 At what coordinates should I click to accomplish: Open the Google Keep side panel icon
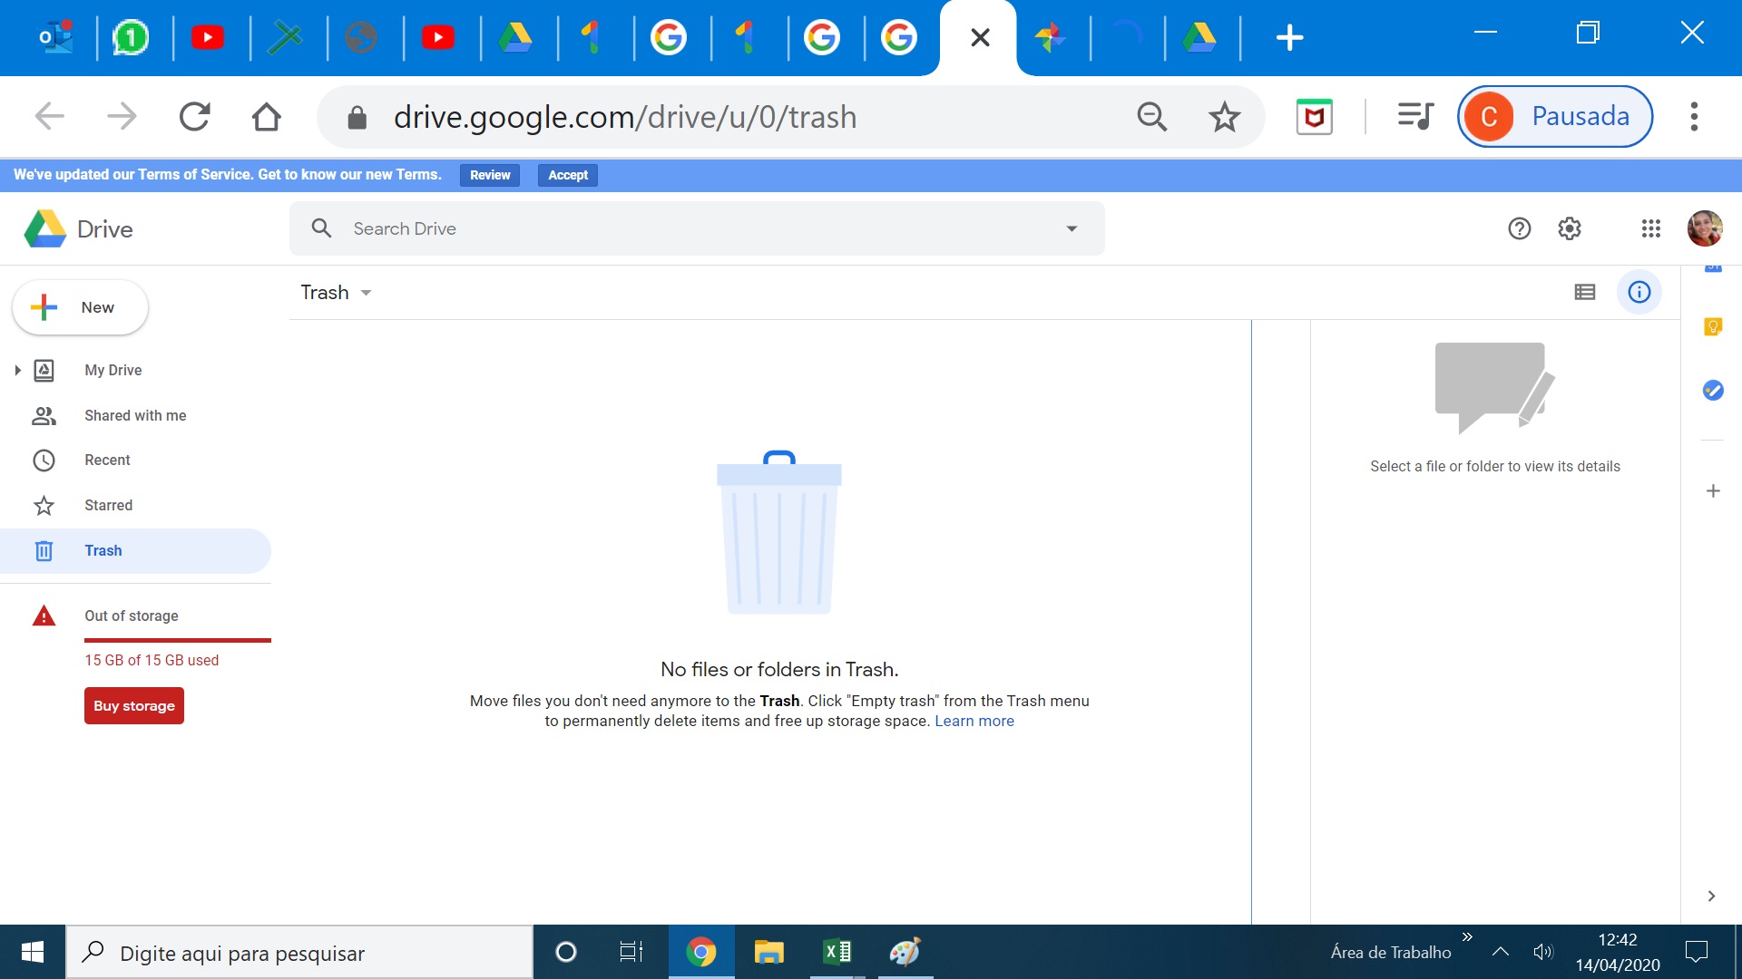1712,326
